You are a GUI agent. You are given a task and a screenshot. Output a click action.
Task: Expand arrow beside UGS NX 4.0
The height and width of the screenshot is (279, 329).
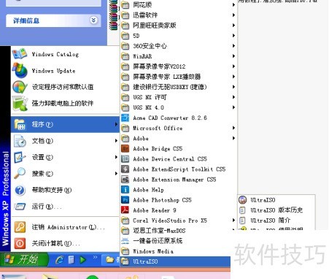[x=233, y=107]
